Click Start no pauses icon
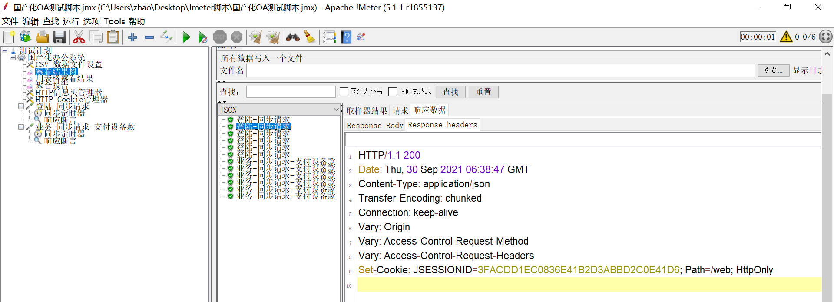834x302 pixels. pos(203,37)
